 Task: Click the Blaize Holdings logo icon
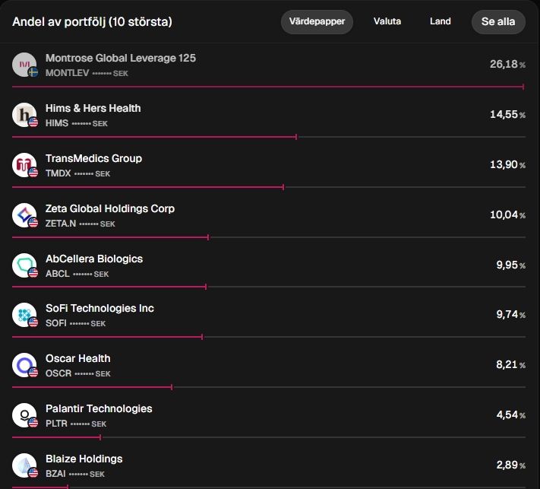(24, 465)
